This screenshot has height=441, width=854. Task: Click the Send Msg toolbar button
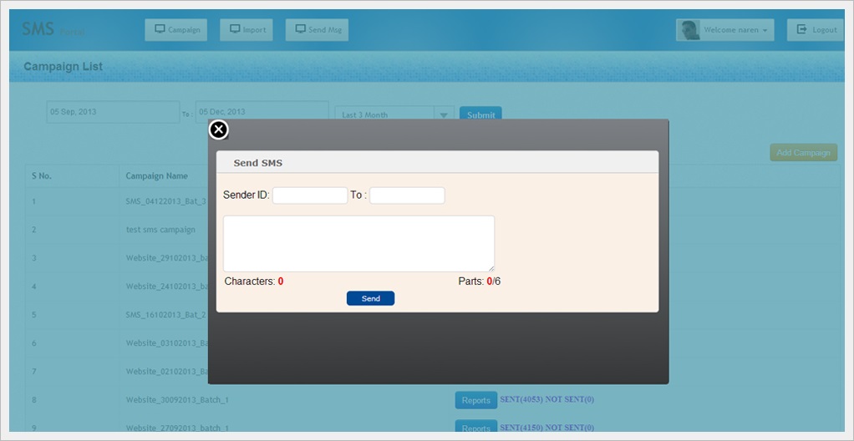(317, 30)
